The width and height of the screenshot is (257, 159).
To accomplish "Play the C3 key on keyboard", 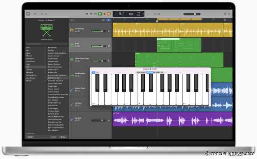I will pyautogui.click(x=140, y=98).
